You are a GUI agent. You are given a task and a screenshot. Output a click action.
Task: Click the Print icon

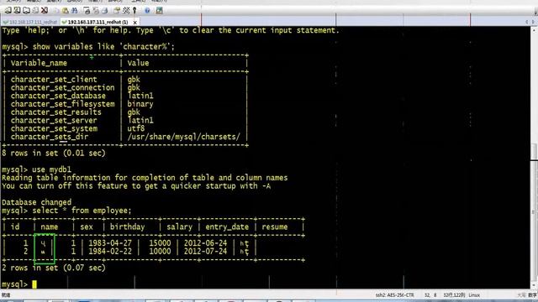(x=104, y=11)
